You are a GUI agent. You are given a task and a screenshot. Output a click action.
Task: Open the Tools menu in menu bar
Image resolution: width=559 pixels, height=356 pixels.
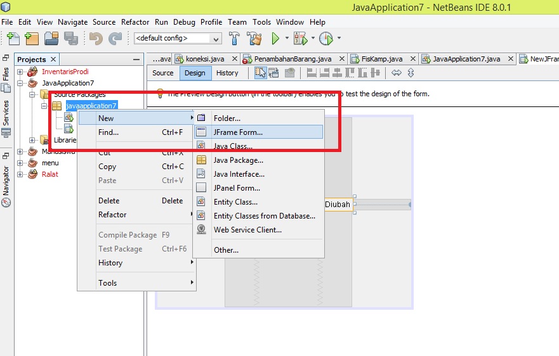[x=261, y=22]
